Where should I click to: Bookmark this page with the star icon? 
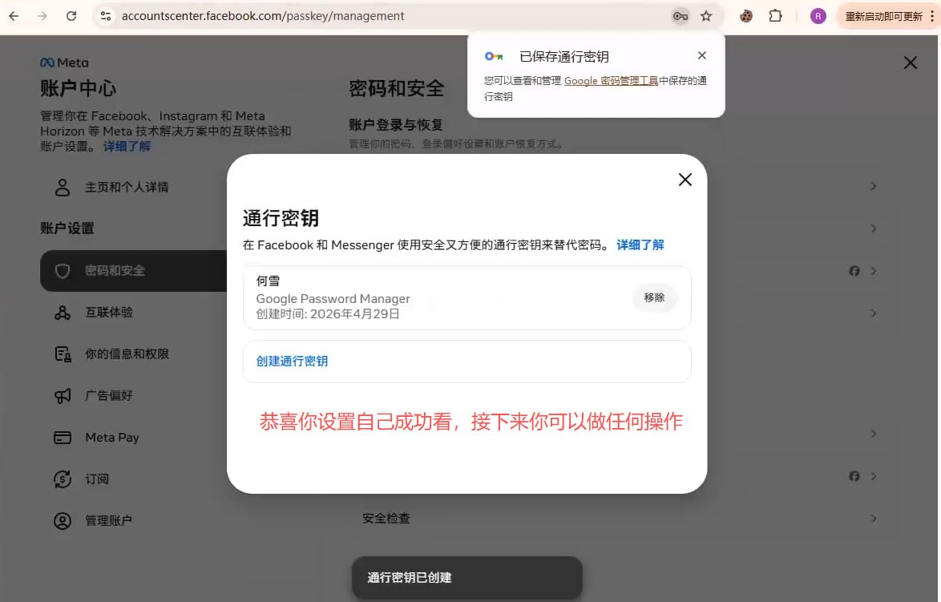(x=706, y=16)
